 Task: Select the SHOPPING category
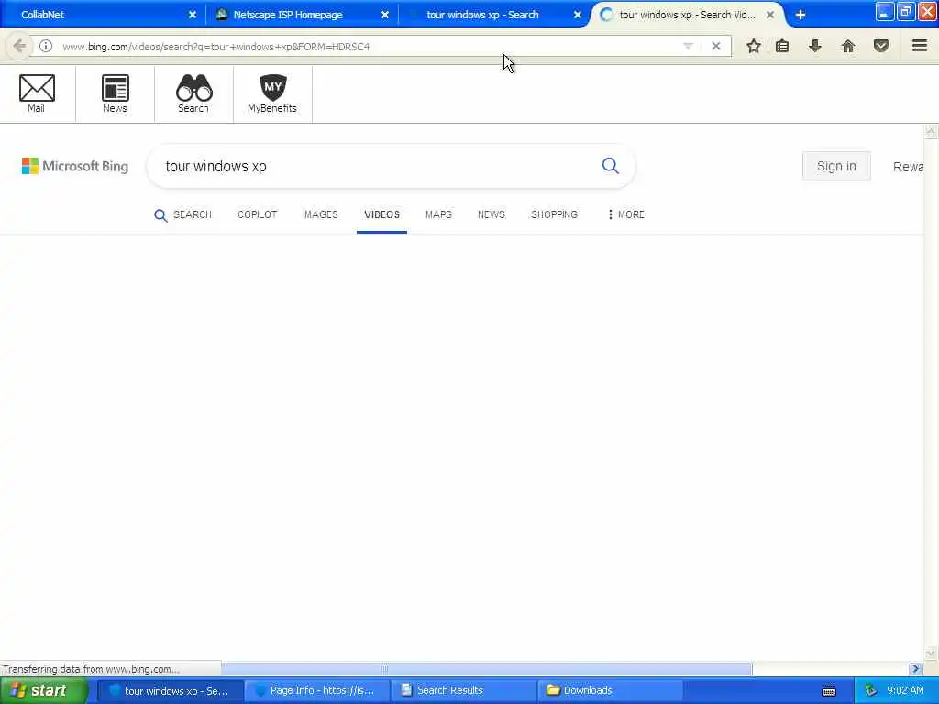[554, 214]
